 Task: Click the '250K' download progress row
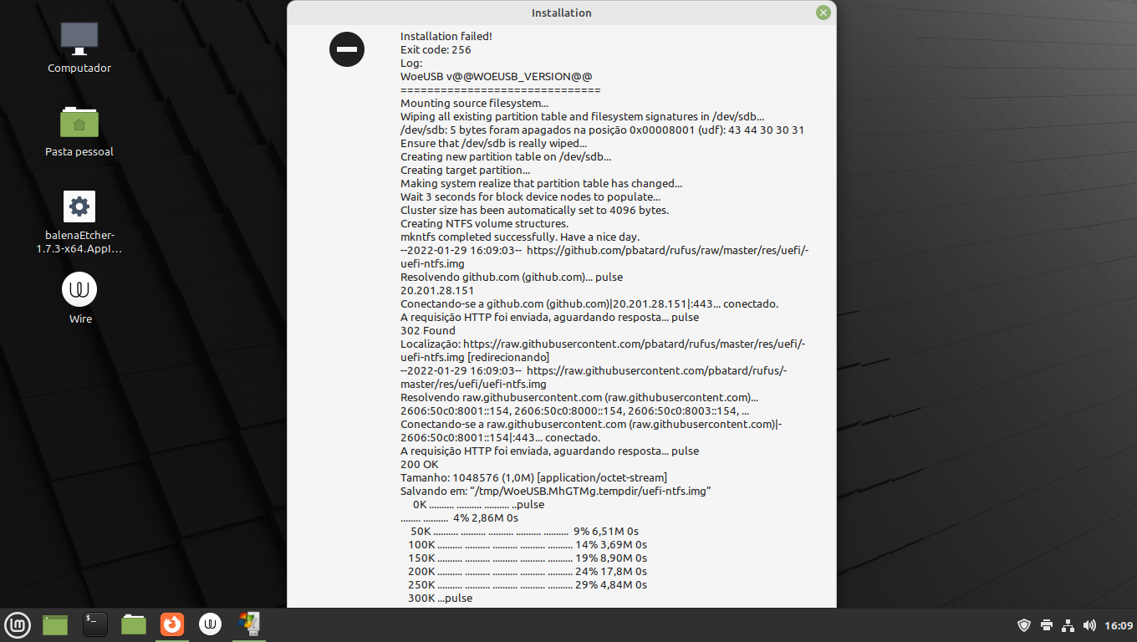point(528,584)
